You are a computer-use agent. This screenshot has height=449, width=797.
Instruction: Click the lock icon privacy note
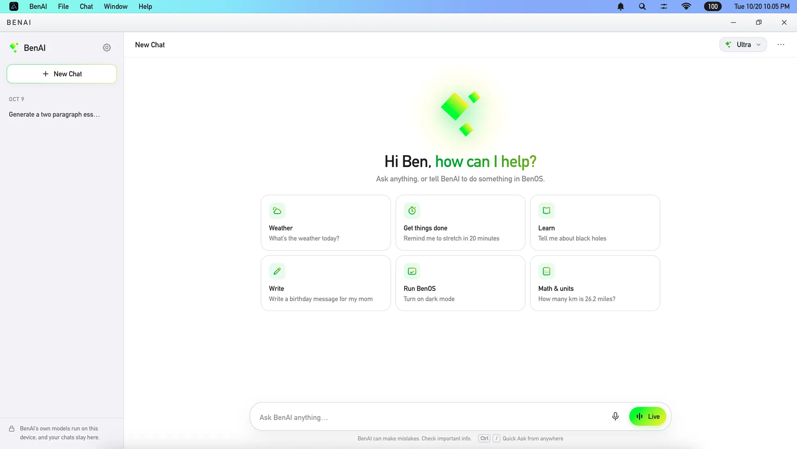[x=12, y=429]
